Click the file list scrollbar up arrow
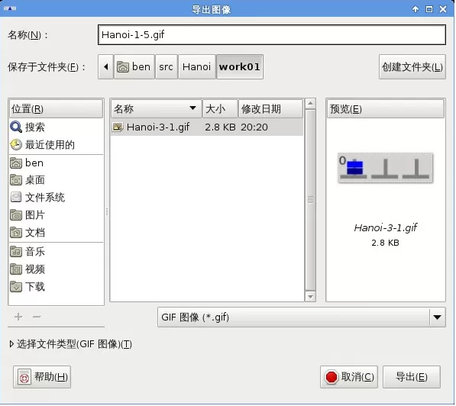 click(x=310, y=104)
